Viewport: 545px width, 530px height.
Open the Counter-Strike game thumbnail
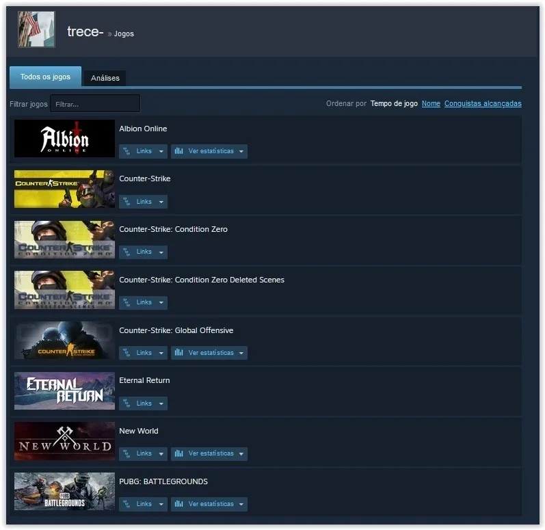pyautogui.click(x=65, y=189)
